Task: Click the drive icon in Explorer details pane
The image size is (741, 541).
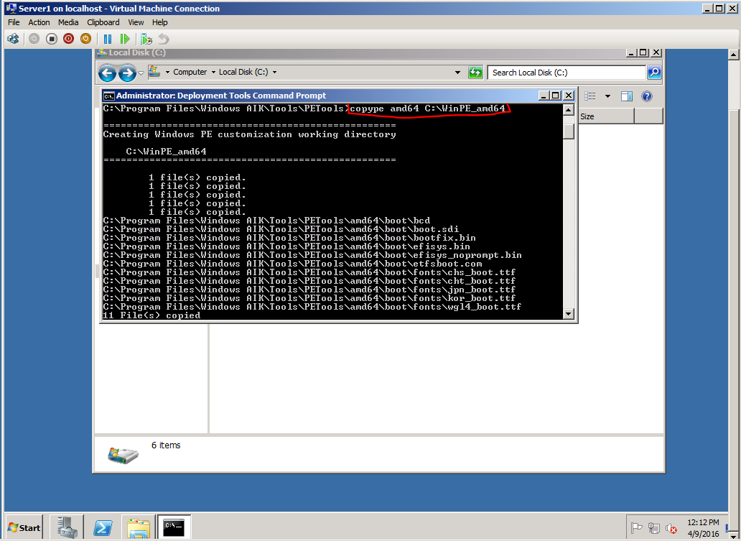Action: (123, 455)
